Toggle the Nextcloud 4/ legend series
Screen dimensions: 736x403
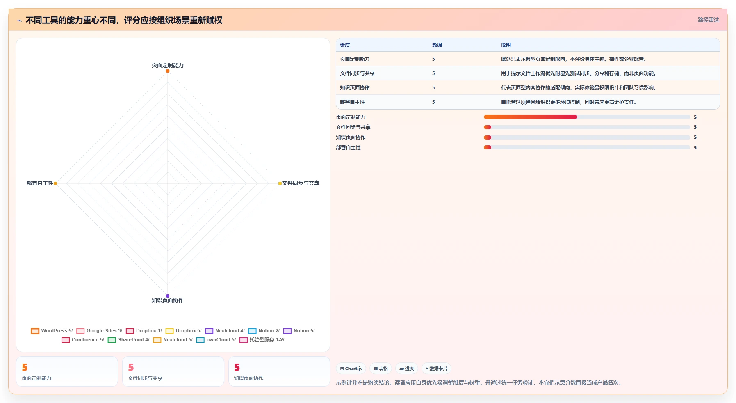point(225,331)
